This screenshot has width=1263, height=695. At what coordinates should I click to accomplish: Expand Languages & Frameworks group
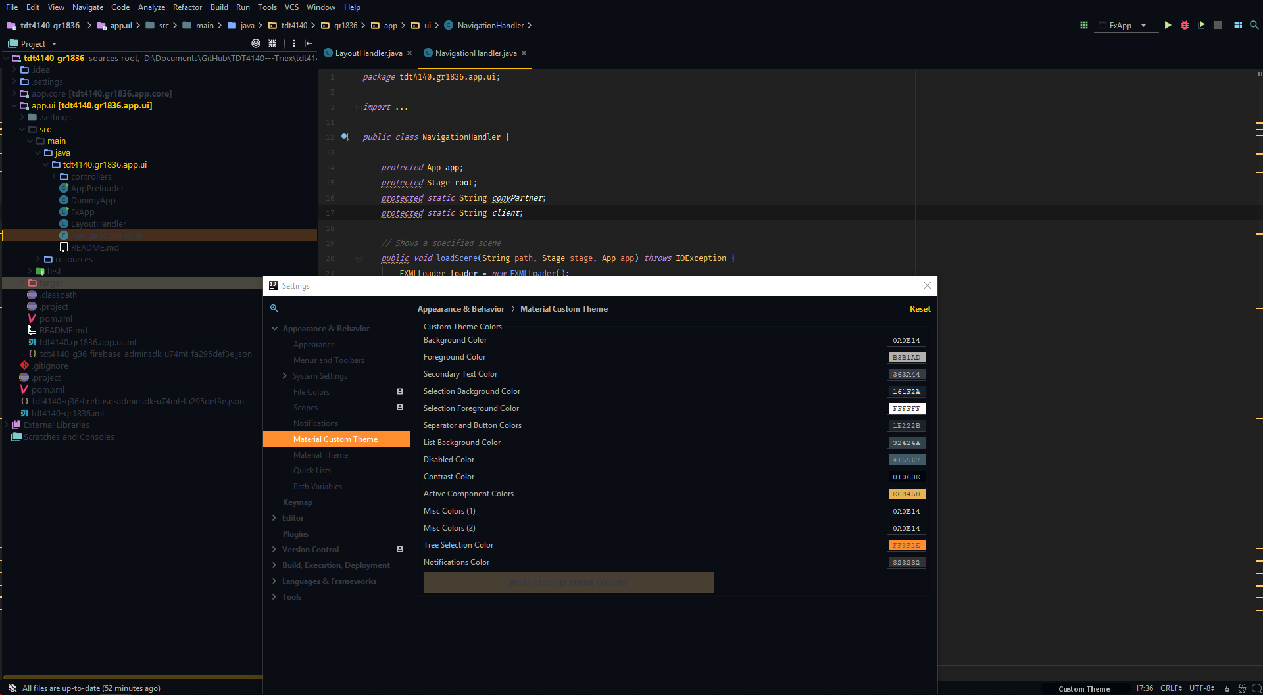pos(274,581)
